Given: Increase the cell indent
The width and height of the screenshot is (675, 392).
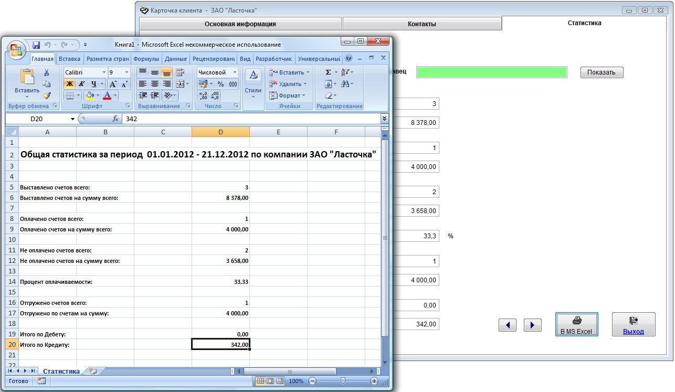Looking at the screenshot, I should [154, 96].
